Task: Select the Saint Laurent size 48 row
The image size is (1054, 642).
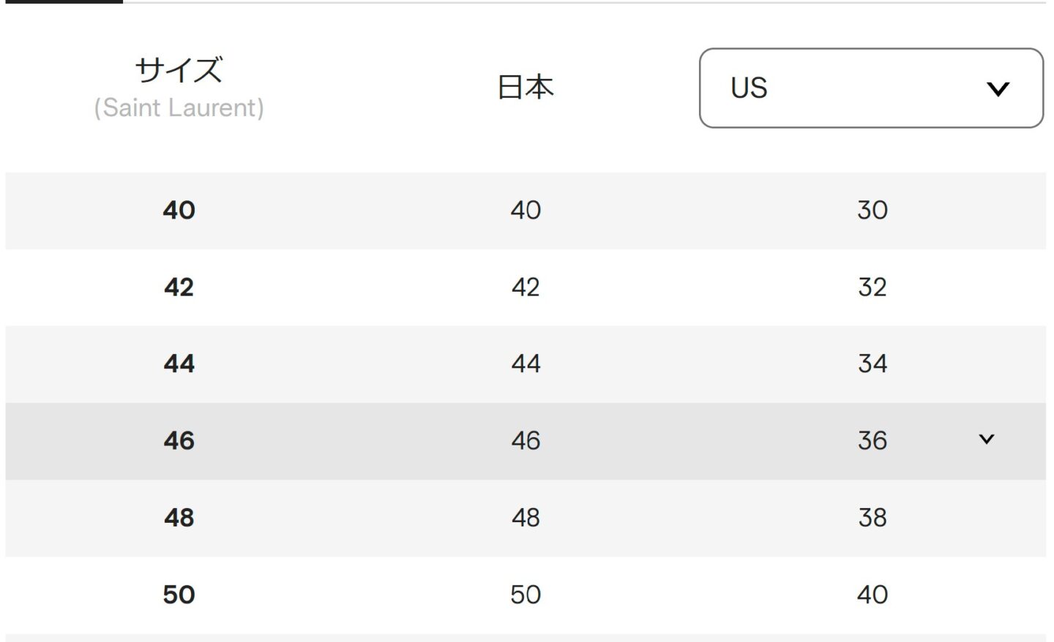Action: 179,518
